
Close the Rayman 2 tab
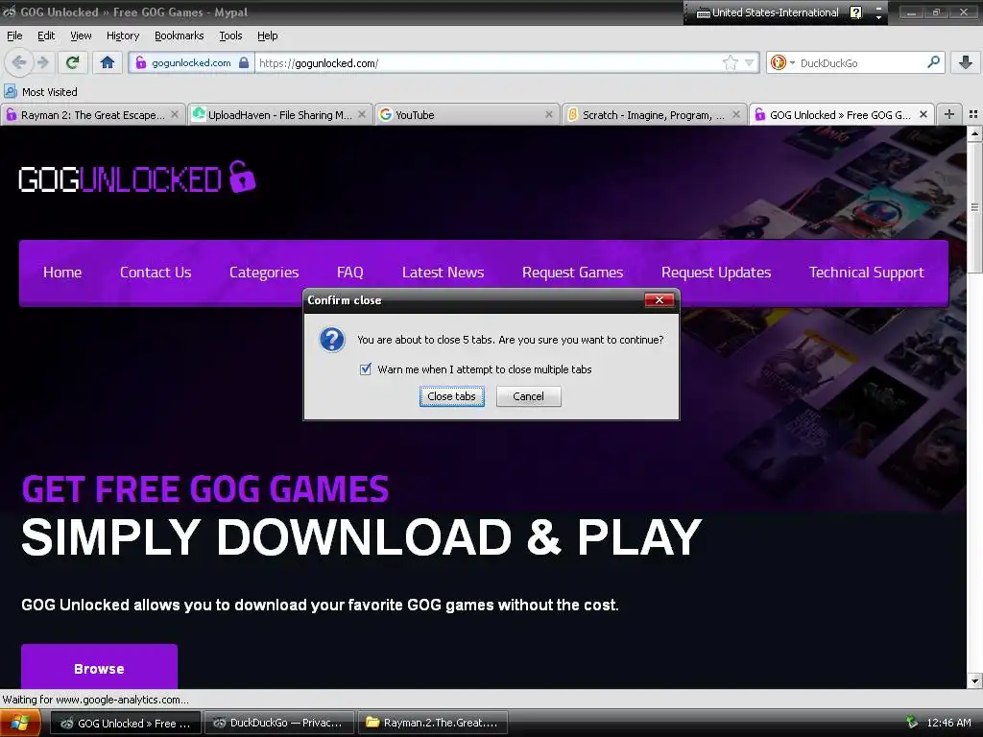coord(175,114)
